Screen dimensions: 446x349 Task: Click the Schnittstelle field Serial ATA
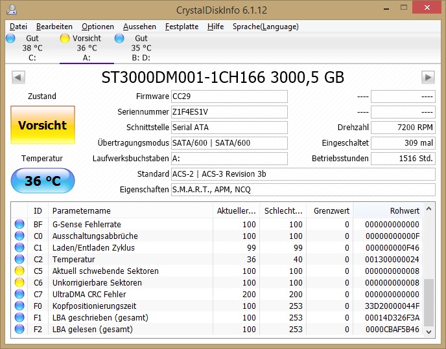[x=229, y=128]
